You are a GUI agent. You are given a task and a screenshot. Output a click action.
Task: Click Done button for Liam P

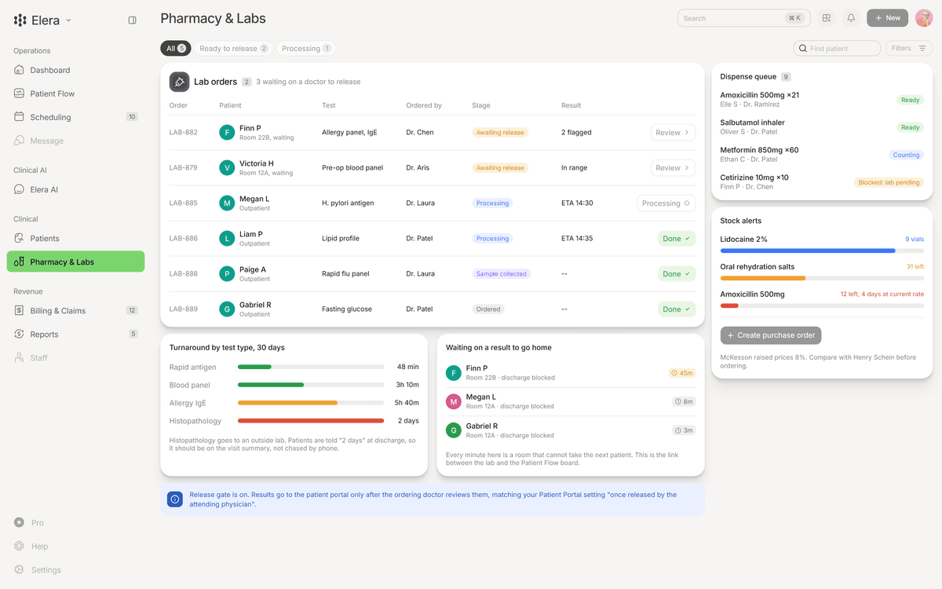click(677, 239)
